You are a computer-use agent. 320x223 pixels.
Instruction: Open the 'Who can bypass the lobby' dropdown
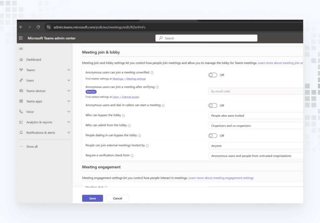tap(256, 115)
